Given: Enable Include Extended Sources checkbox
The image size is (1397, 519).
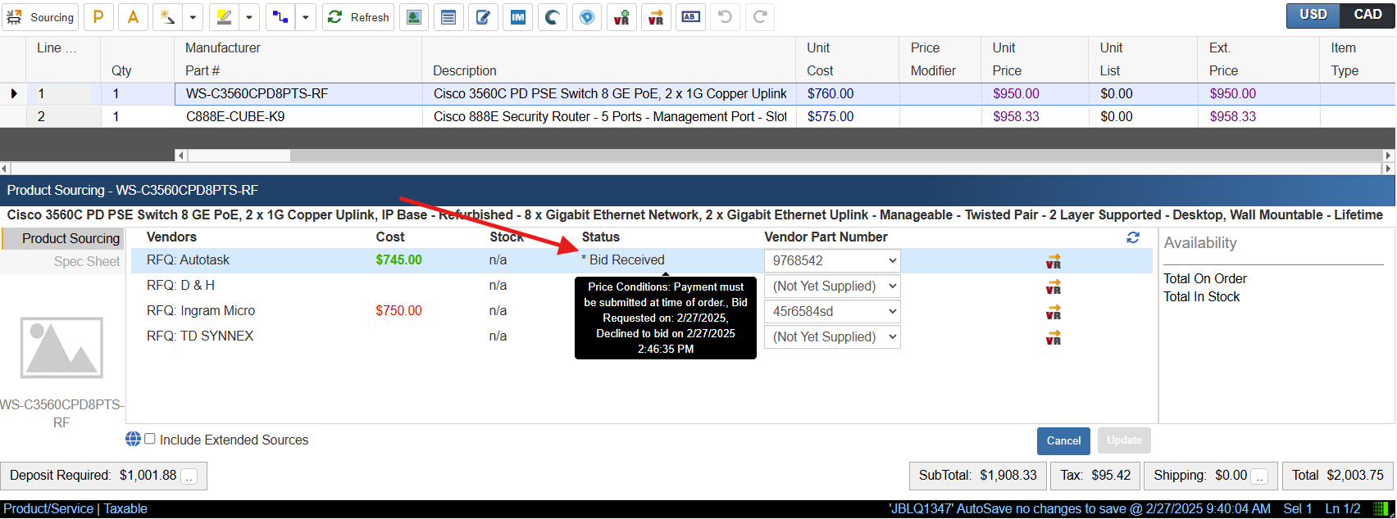Looking at the screenshot, I should tap(150, 440).
